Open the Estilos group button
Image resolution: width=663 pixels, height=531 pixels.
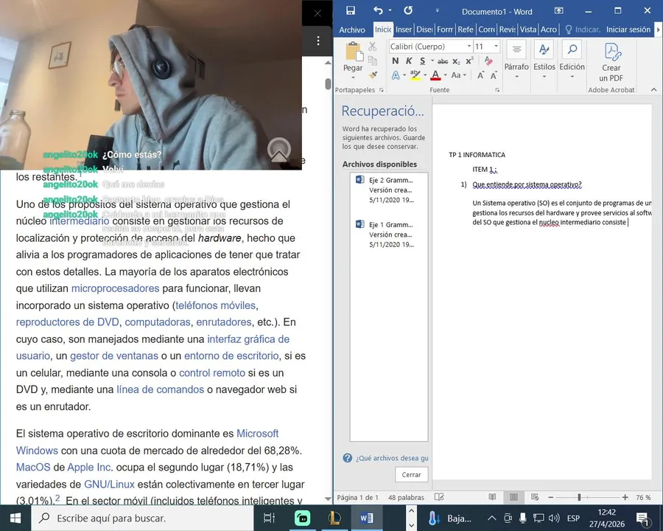coord(544,60)
